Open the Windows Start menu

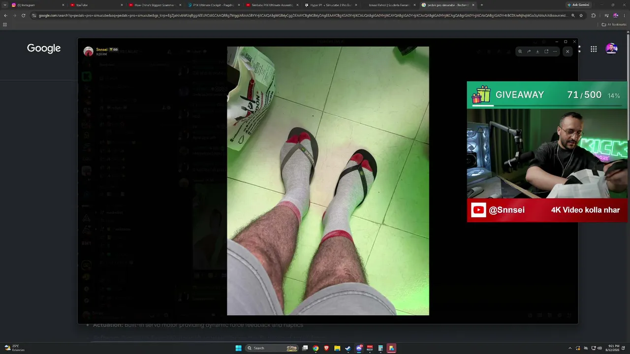click(x=239, y=348)
